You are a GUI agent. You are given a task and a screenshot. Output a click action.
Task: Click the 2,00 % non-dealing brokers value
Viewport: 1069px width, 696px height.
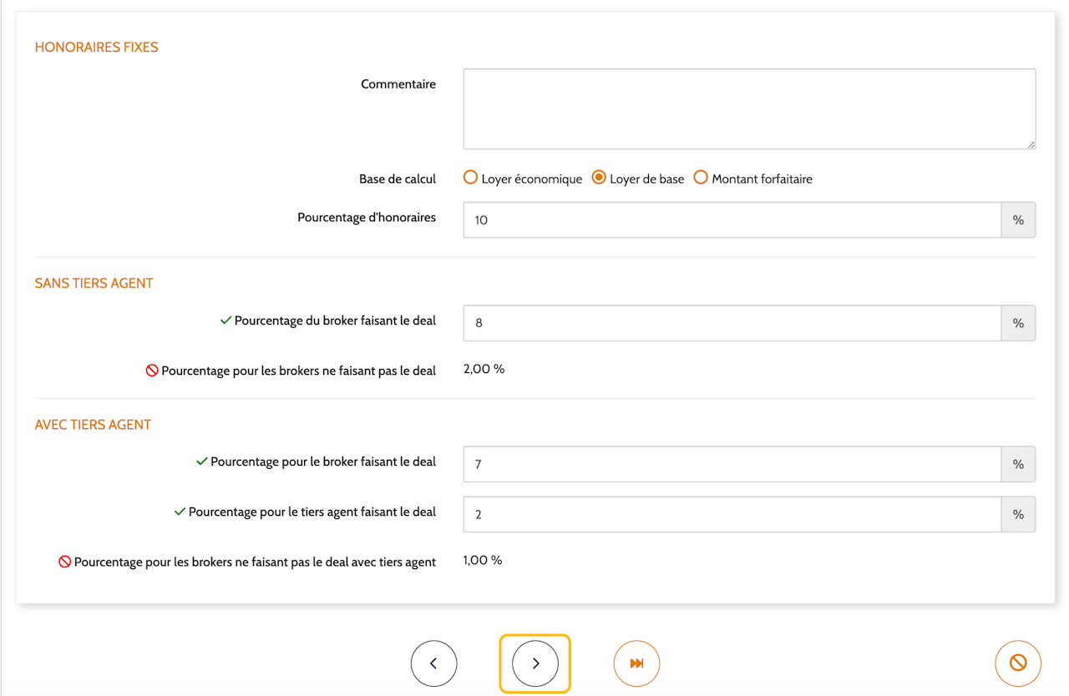484,369
